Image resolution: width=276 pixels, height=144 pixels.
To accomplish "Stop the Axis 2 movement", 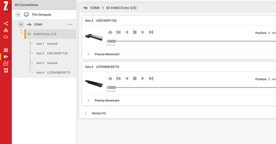I will 135,32.
